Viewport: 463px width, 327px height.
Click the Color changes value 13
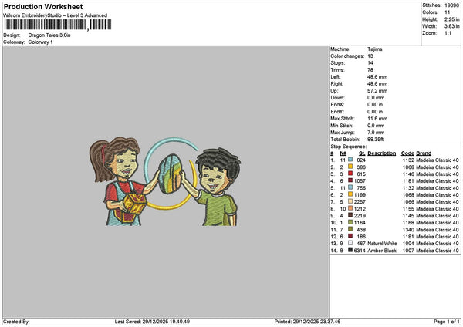[x=370, y=56]
